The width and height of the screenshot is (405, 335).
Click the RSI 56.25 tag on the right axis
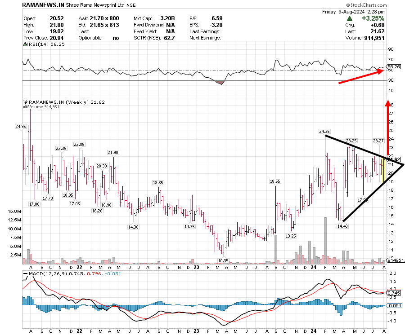[394, 66]
